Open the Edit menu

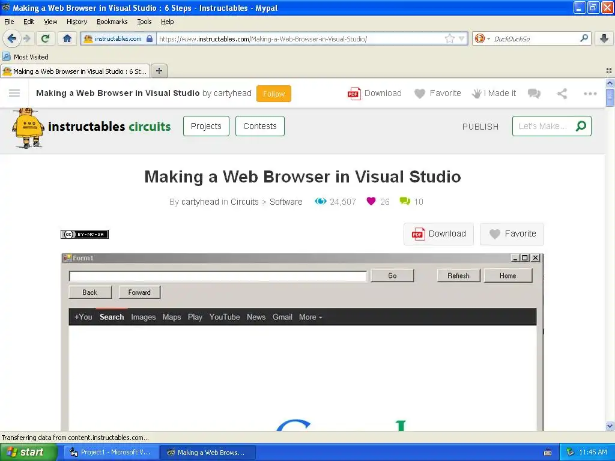click(x=29, y=22)
